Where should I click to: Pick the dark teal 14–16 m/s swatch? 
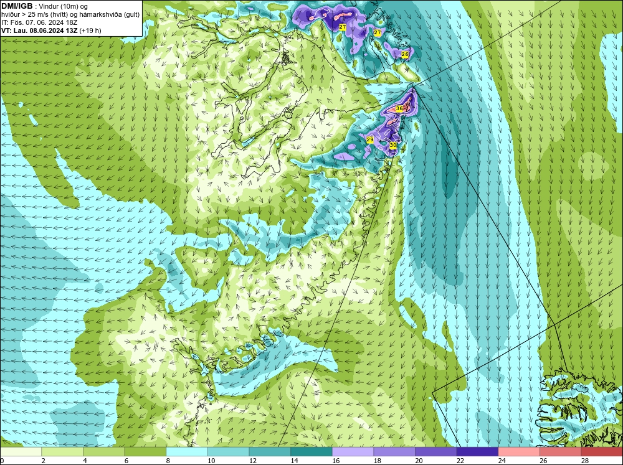[311, 452]
